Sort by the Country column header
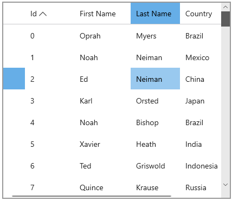This screenshot has width=232, height=201. pyautogui.click(x=201, y=14)
